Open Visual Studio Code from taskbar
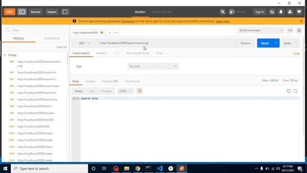The image size is (307, 173). (160, 169)
